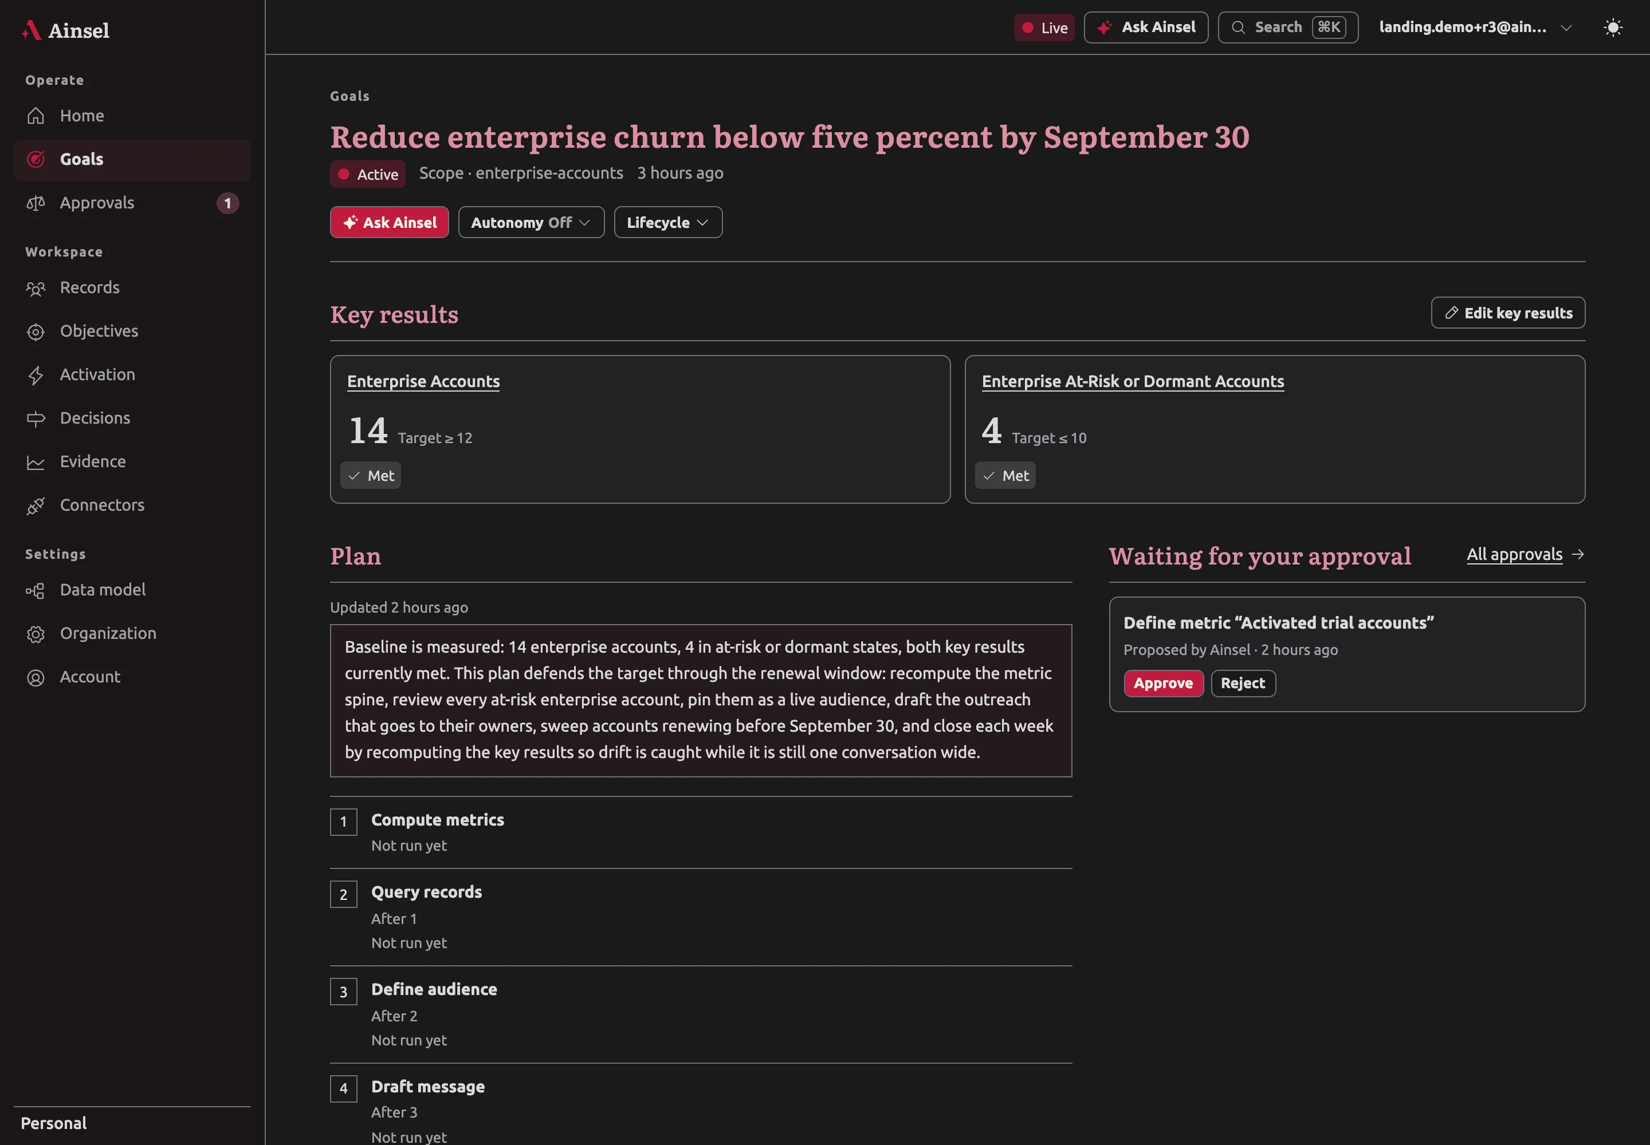Viewport: 1650px width, 1145px height.
Task: Click the sparkle icon on red Ask Ainsel button
Action: click(351, 222)
